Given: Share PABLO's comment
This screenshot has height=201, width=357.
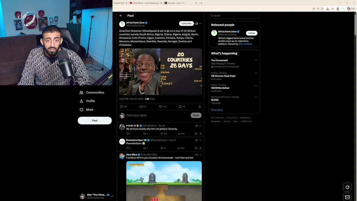Looking at the screenshot, I should click(200, 134).
